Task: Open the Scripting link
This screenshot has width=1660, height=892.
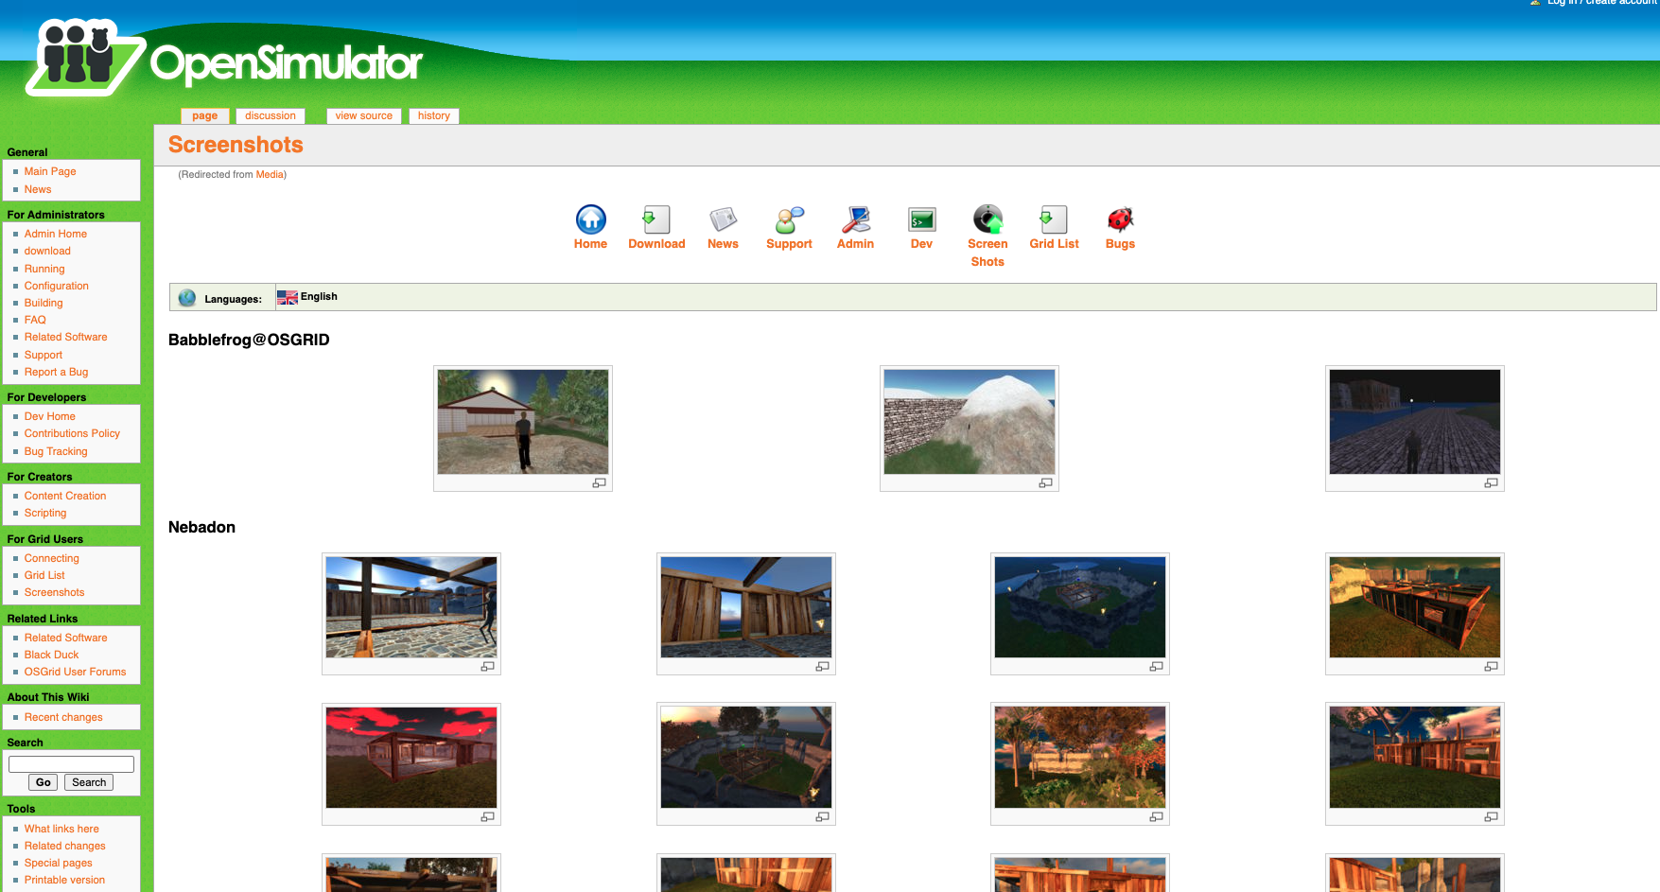Action: click(x=45, y=513)
